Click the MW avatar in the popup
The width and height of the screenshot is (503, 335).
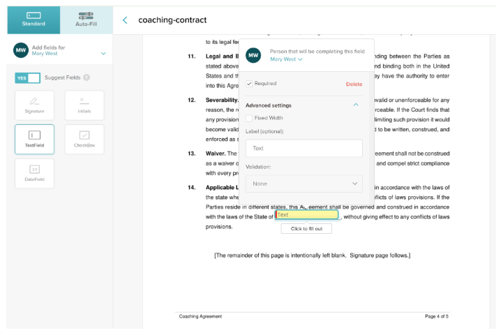coord(254,55)
